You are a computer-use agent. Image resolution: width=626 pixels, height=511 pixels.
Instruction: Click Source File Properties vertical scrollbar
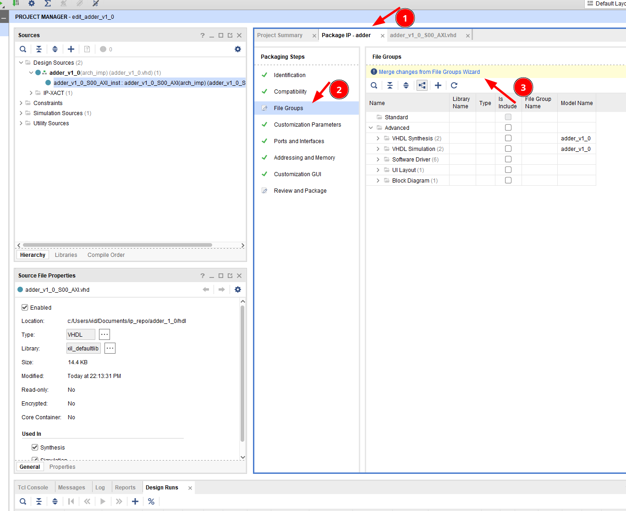[x=242, y=373]
